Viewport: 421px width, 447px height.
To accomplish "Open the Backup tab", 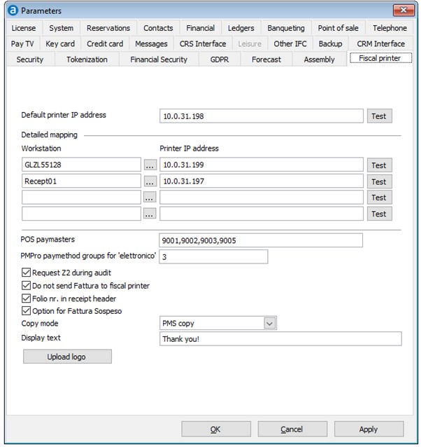I will [330, 44].
